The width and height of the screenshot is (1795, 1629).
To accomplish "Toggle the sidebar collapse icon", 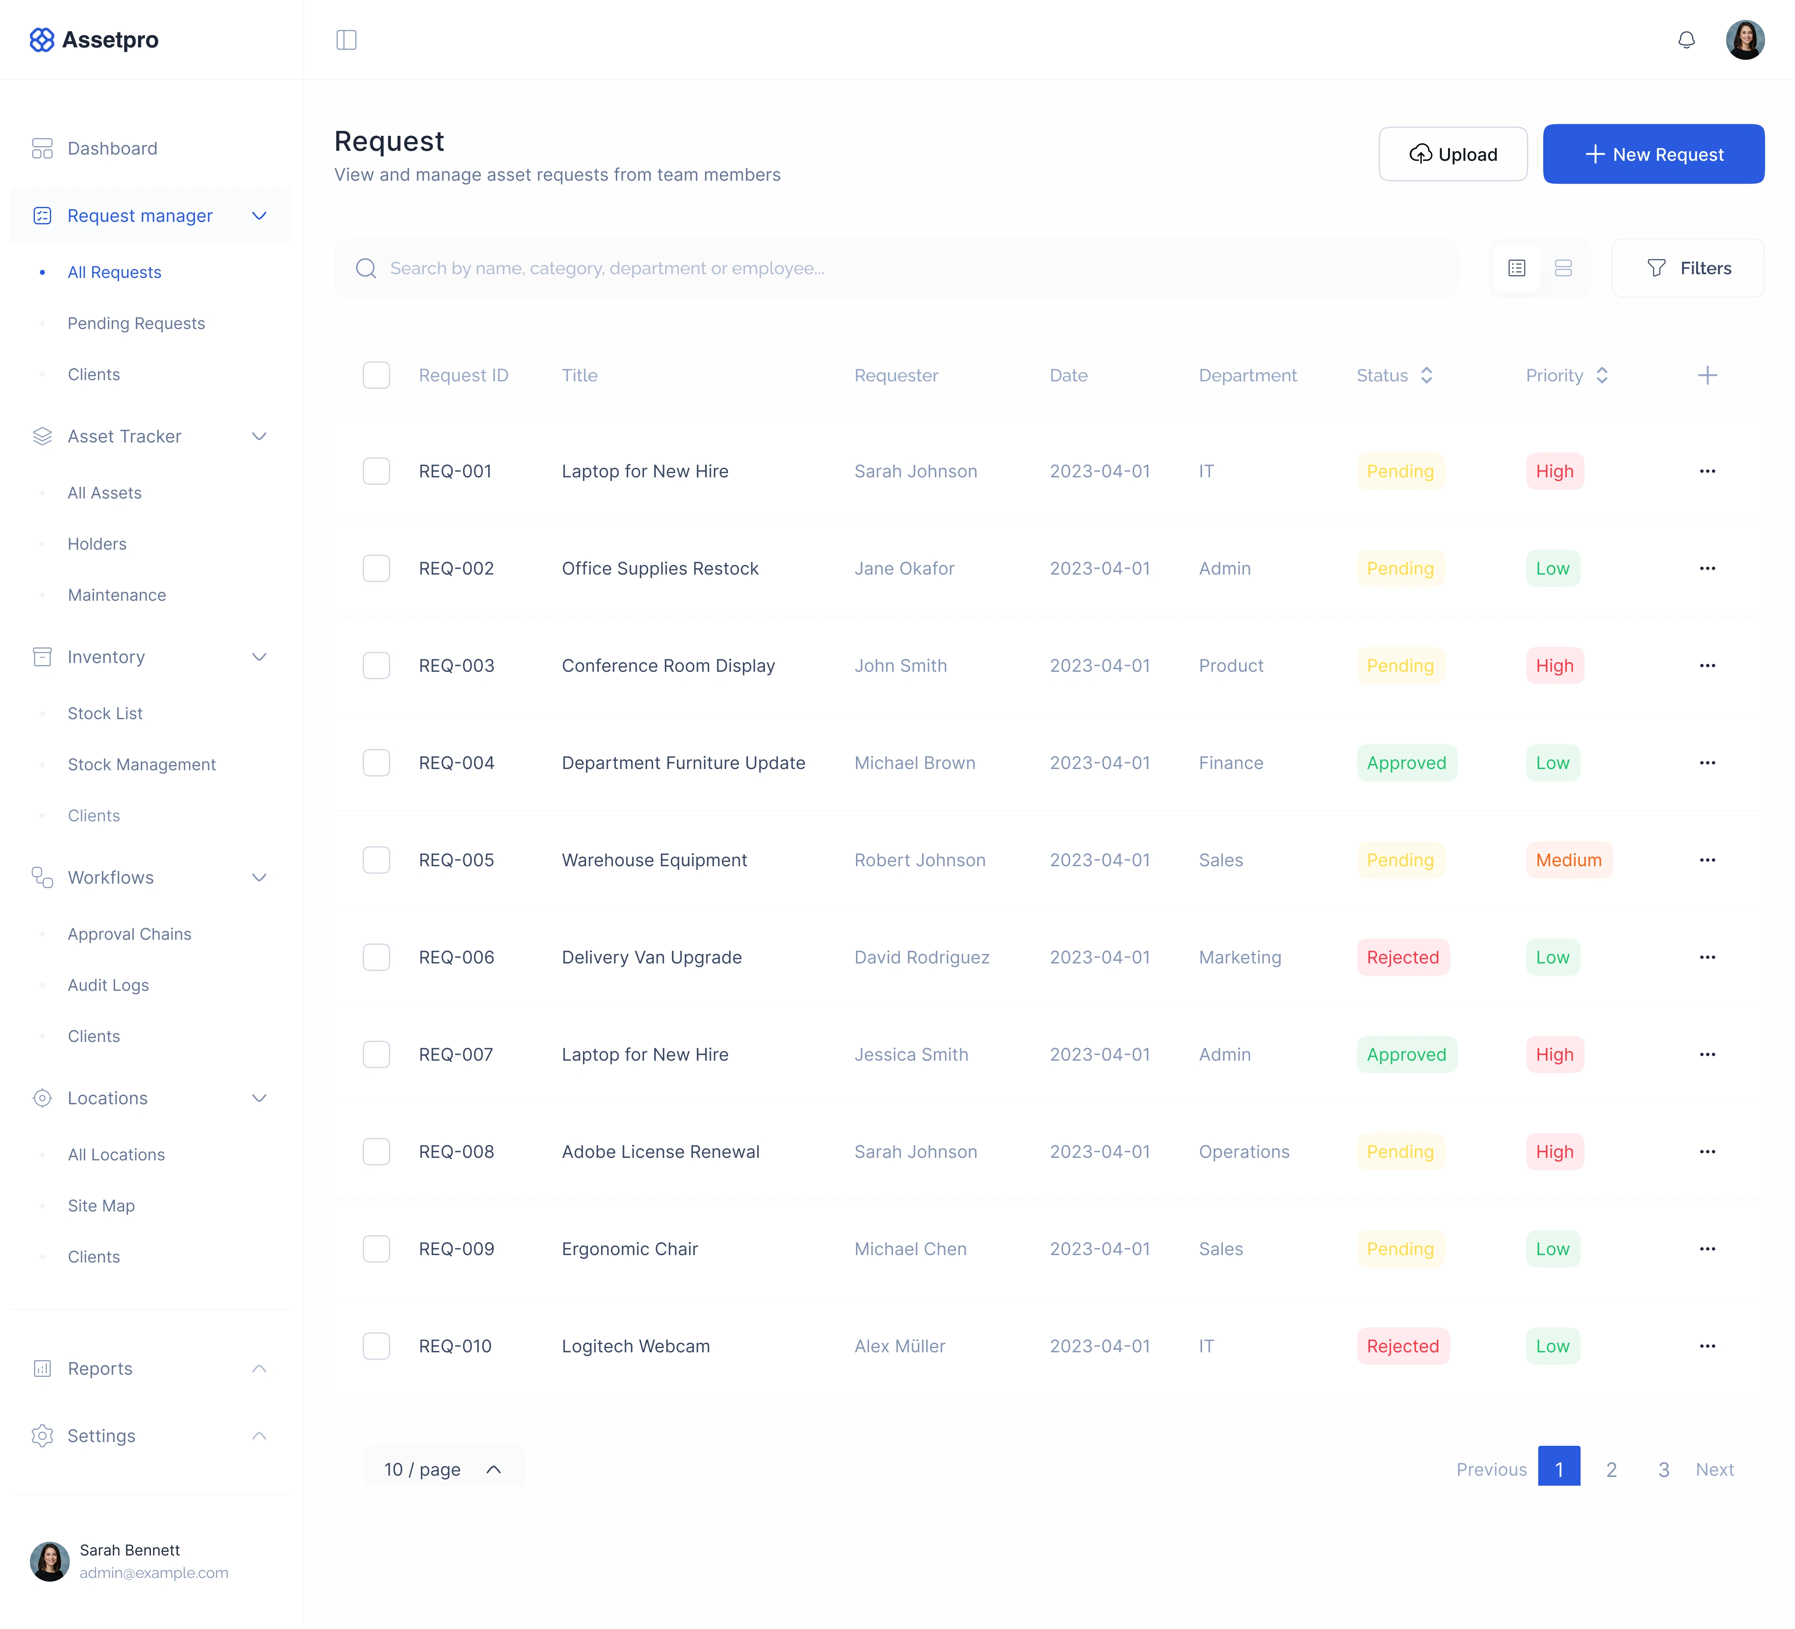I will pos(347,40).
